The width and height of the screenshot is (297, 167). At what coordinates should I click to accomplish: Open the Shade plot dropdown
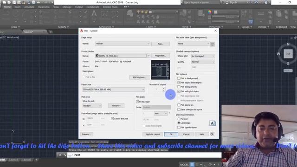coord(203,56)
